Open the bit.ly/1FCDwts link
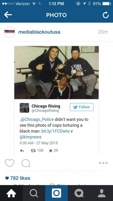The height and width of the screenshot is (201, 113). tap(55, 131)
